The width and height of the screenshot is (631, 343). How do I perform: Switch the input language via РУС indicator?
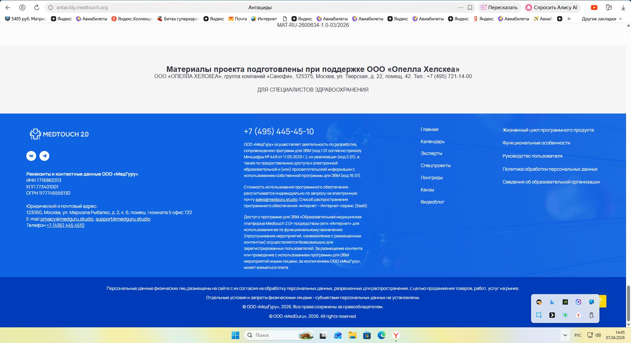[578, 335]
